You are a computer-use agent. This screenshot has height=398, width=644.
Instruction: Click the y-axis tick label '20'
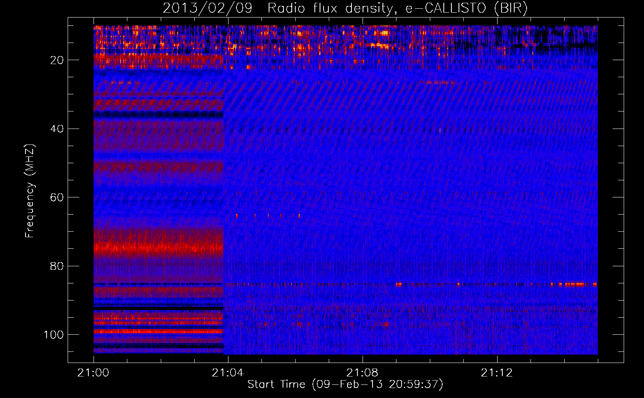[57, 60]
